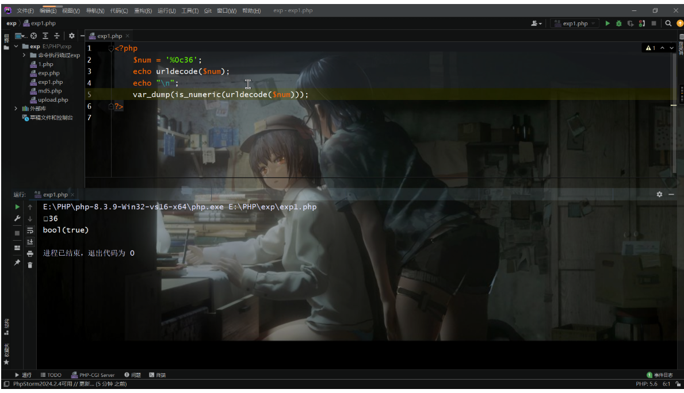Collapse the <?php code fold marker

tap(111, 48)
